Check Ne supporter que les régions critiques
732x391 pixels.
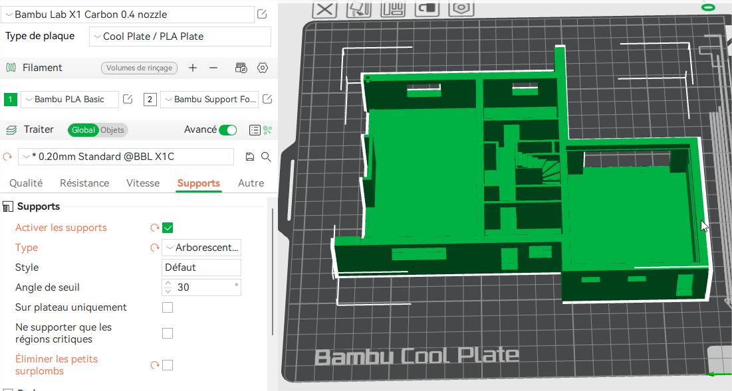coord(168,333)
